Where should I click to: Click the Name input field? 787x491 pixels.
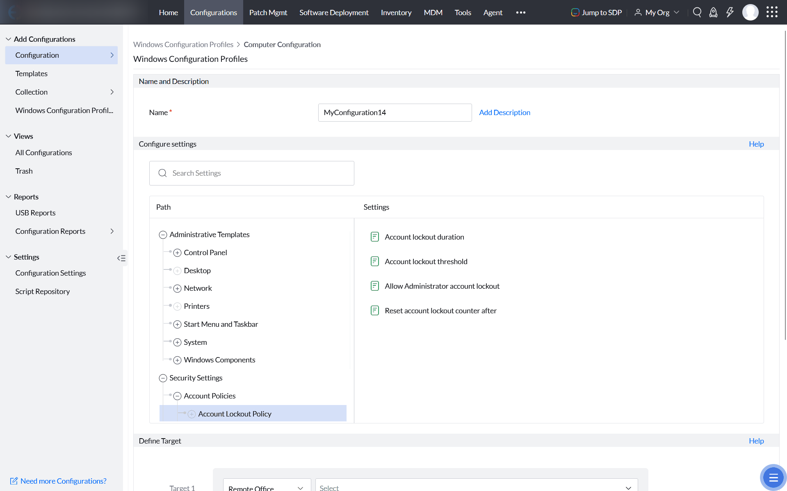point(395,113)
